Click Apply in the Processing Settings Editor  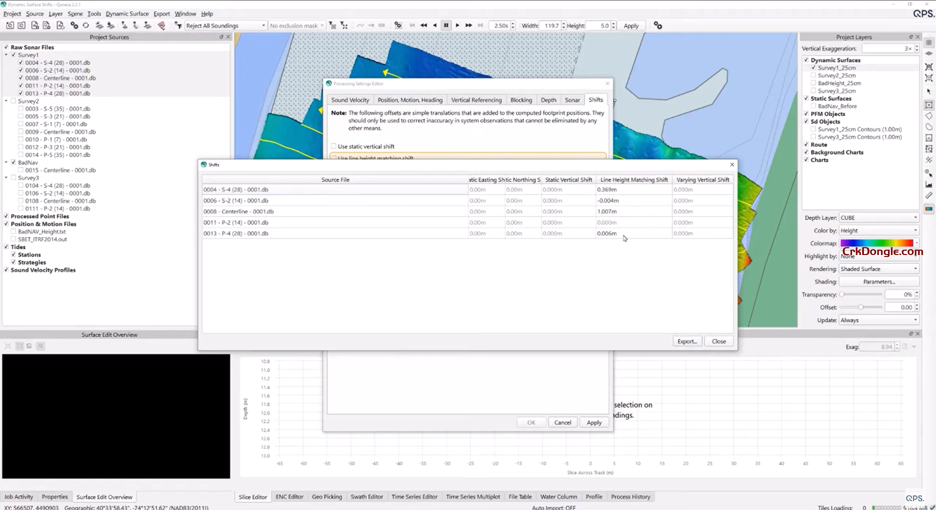pyautogui.click(x=594, y=422)
